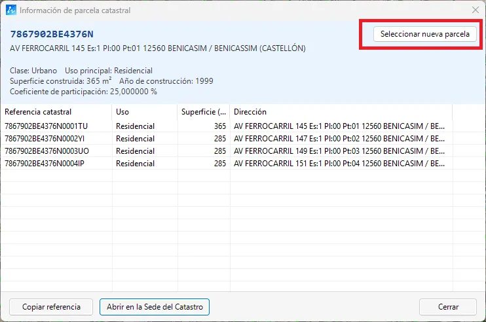Open Abrir en la Sede del Catastro

click(155, 307)
